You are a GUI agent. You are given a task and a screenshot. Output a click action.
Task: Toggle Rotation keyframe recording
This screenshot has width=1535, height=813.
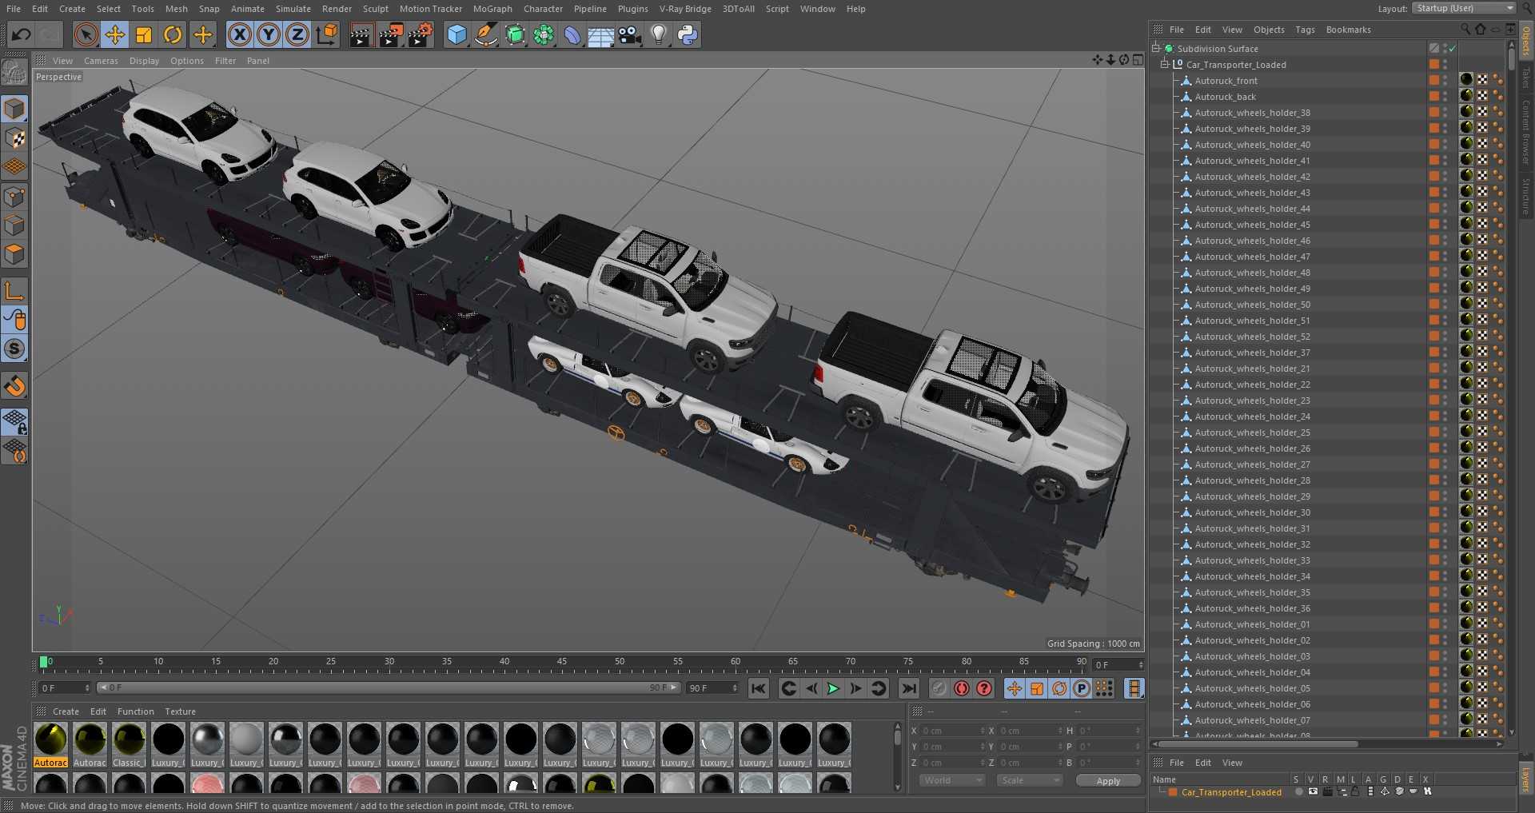click(1059, 688)
